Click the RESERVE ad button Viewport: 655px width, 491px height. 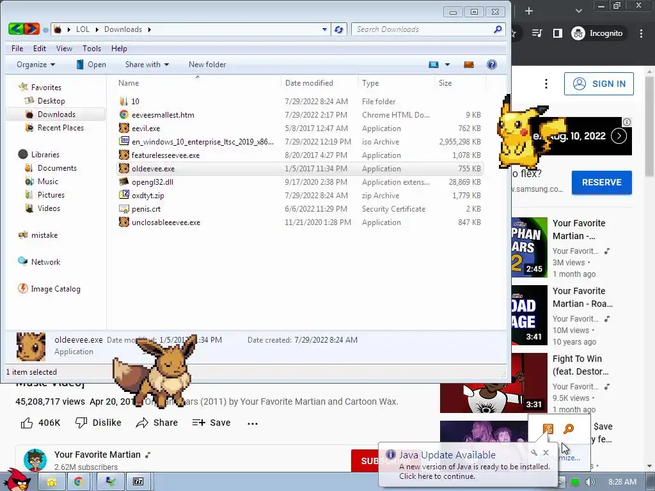point(601,182)
